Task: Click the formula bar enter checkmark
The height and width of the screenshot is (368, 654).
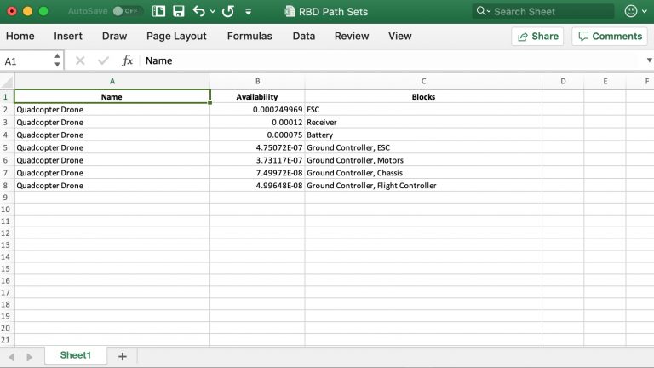Action: point(104,60)
